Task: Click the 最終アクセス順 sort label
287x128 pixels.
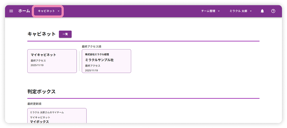Action: [91, 46]
